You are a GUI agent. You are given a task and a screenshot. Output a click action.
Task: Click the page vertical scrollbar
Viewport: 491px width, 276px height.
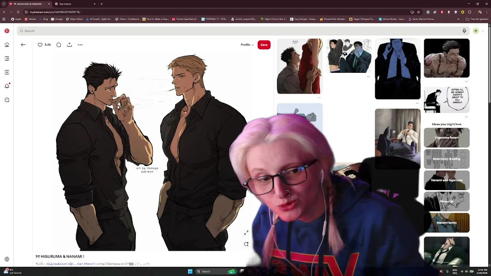coord(489,146)
